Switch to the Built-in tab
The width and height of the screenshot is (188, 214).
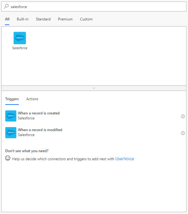click(23, 19)
